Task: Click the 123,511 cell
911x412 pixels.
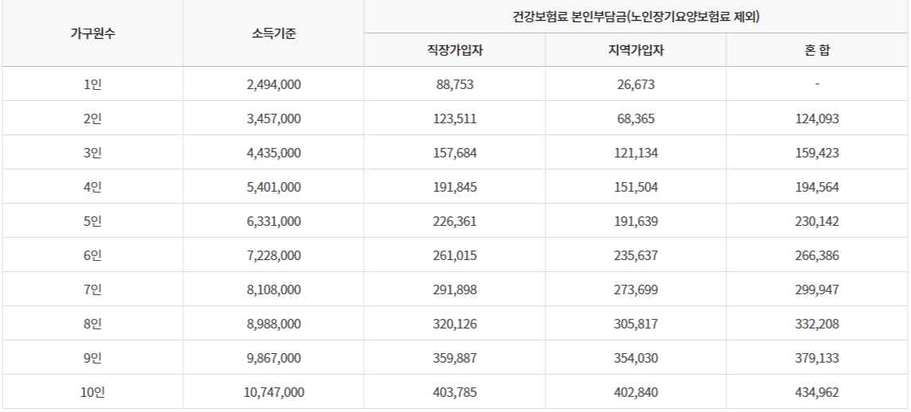Action: [455, 119]
